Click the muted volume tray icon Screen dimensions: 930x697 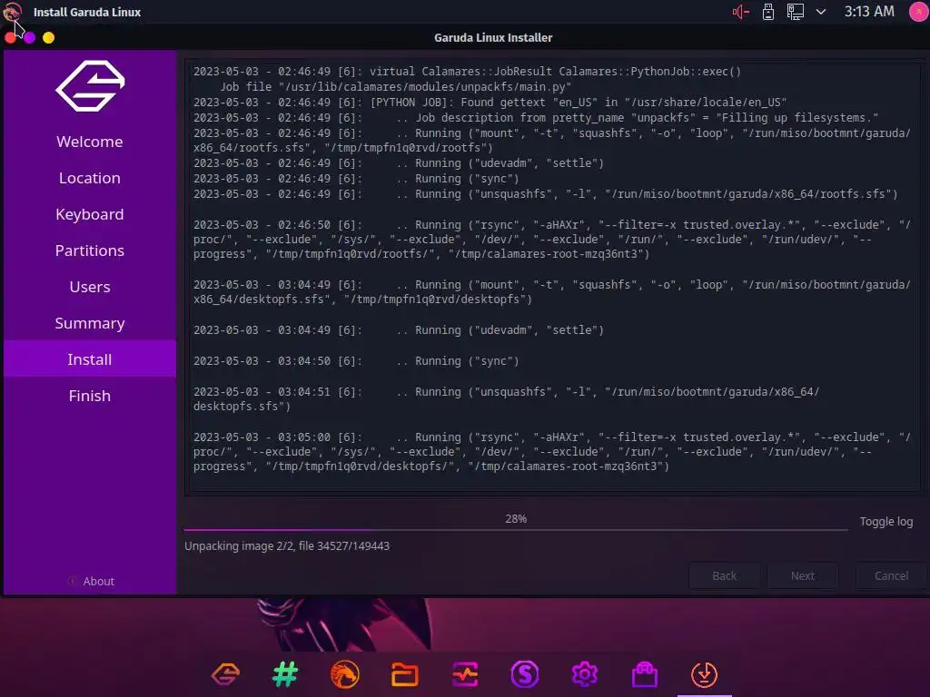(x=741, y=12)
